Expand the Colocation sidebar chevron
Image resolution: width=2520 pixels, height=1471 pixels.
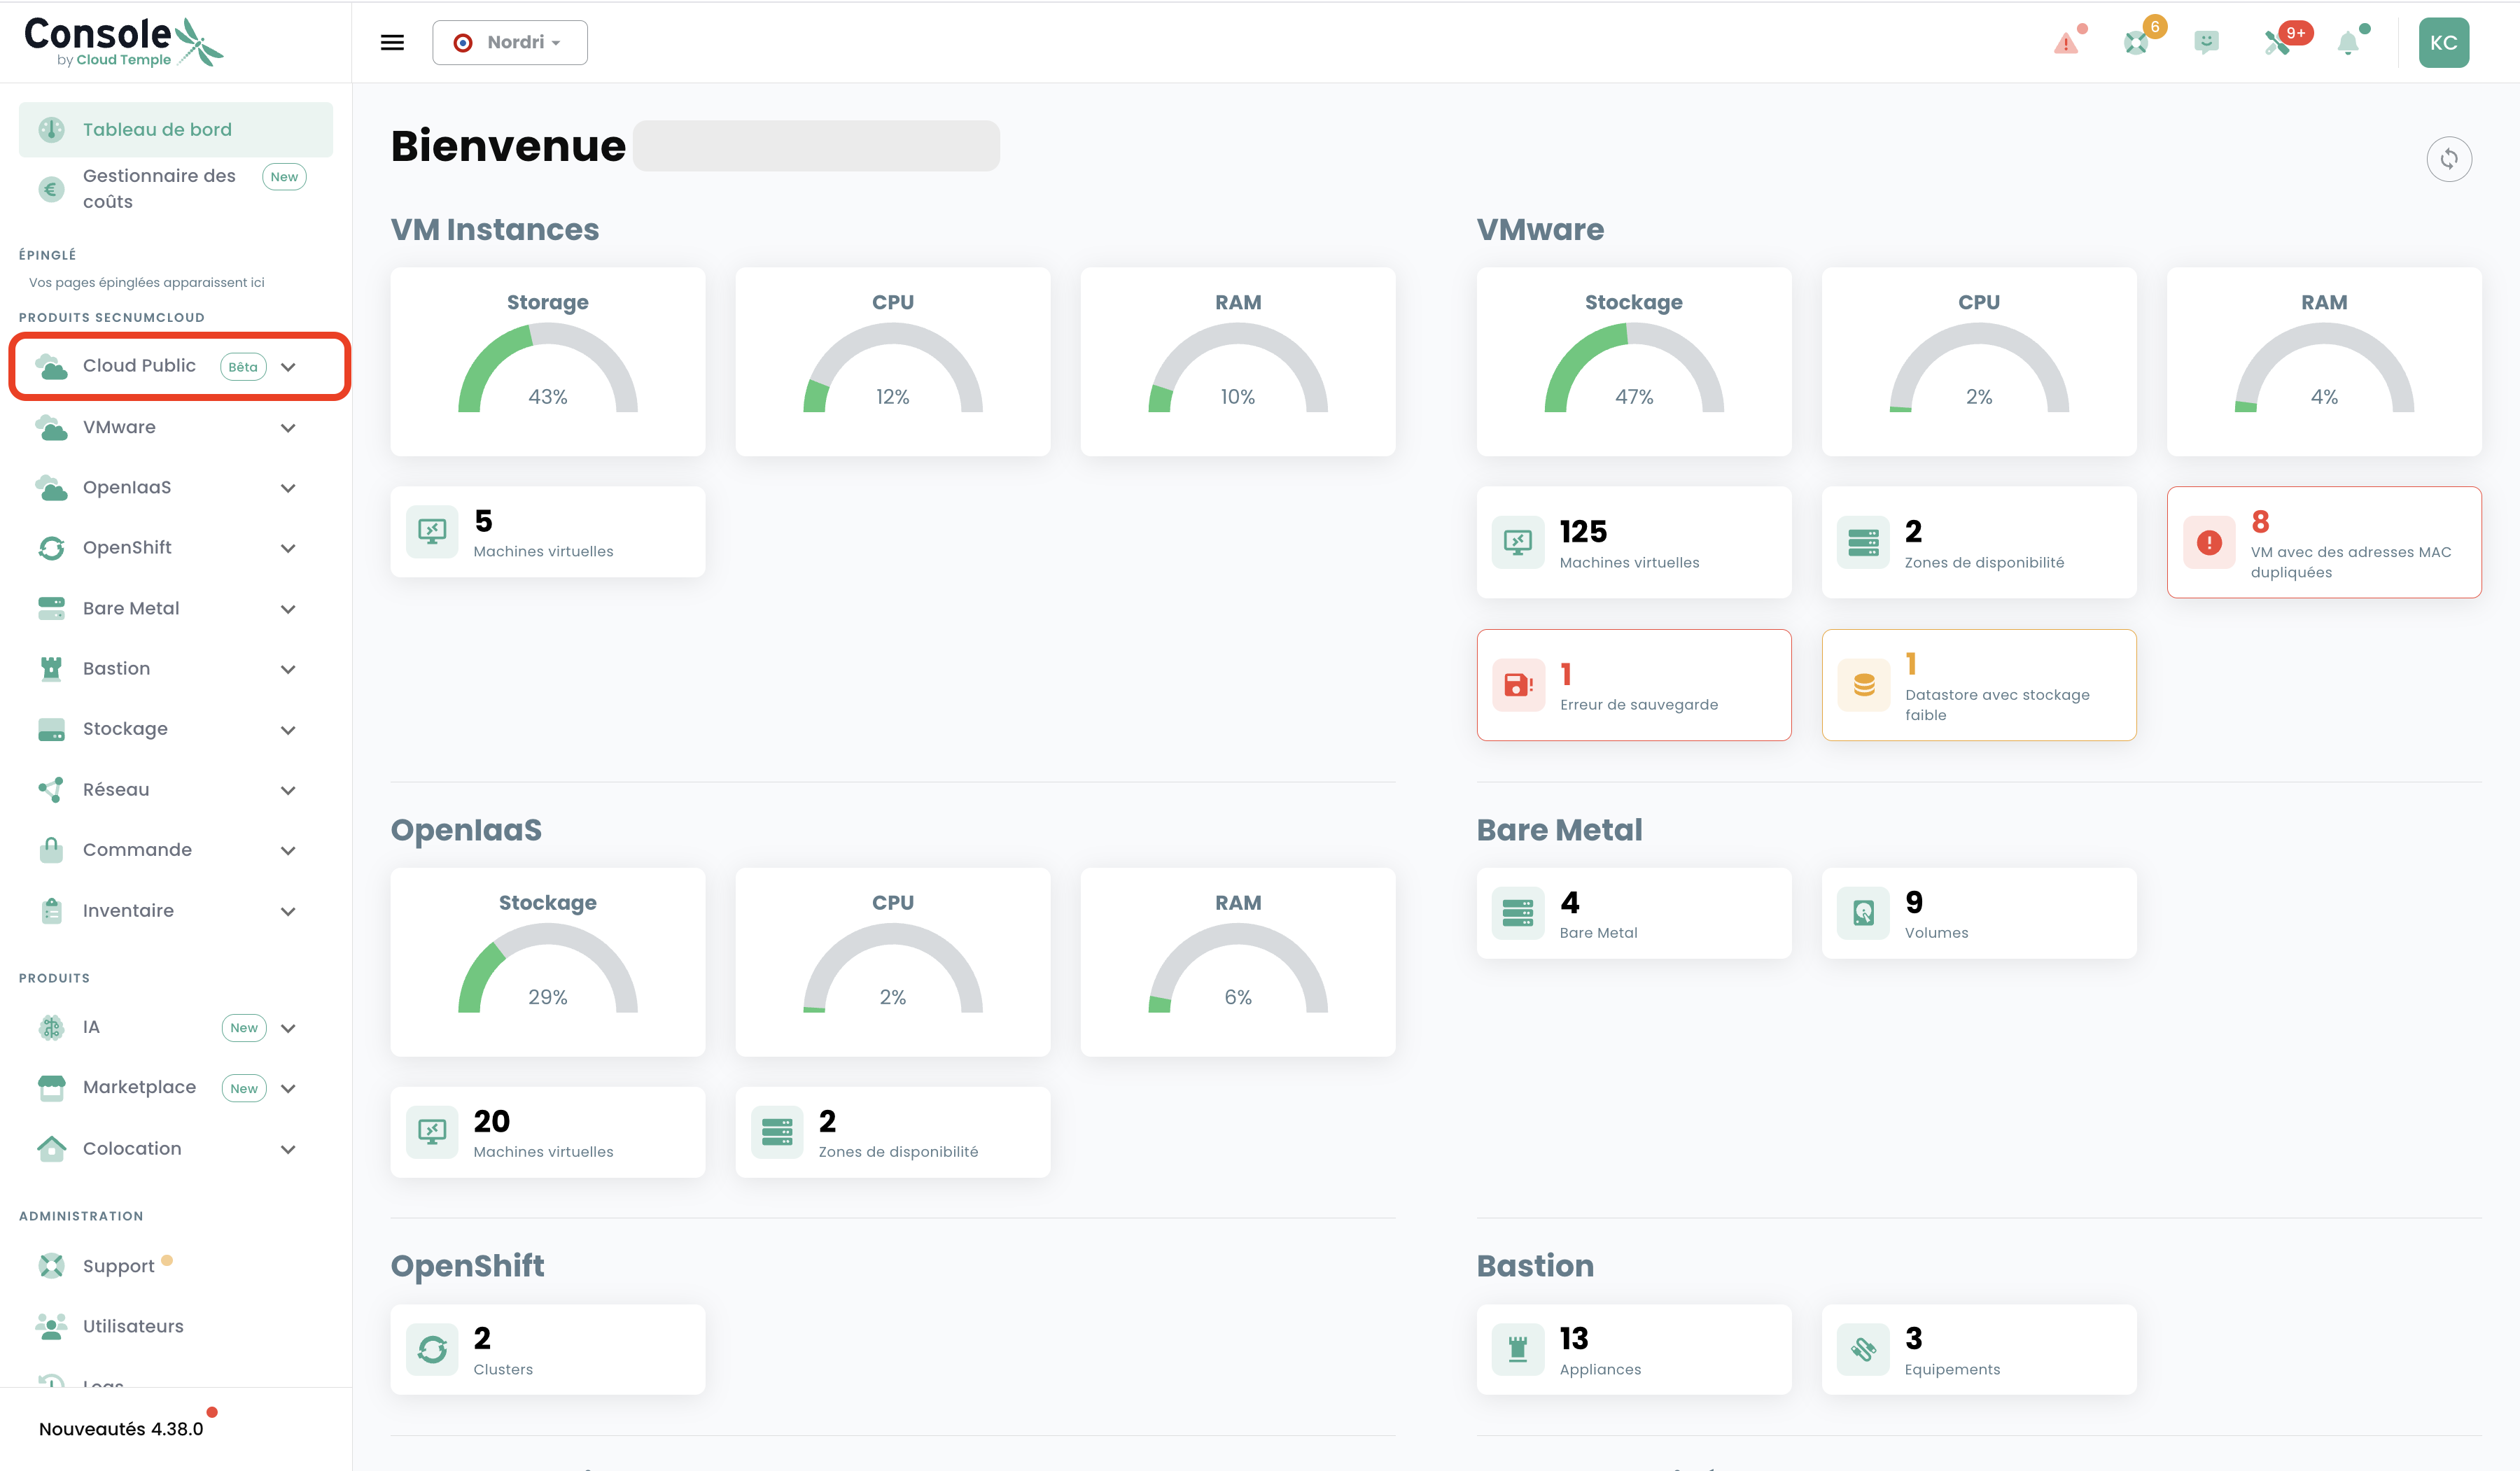(x=288, y=1149)
